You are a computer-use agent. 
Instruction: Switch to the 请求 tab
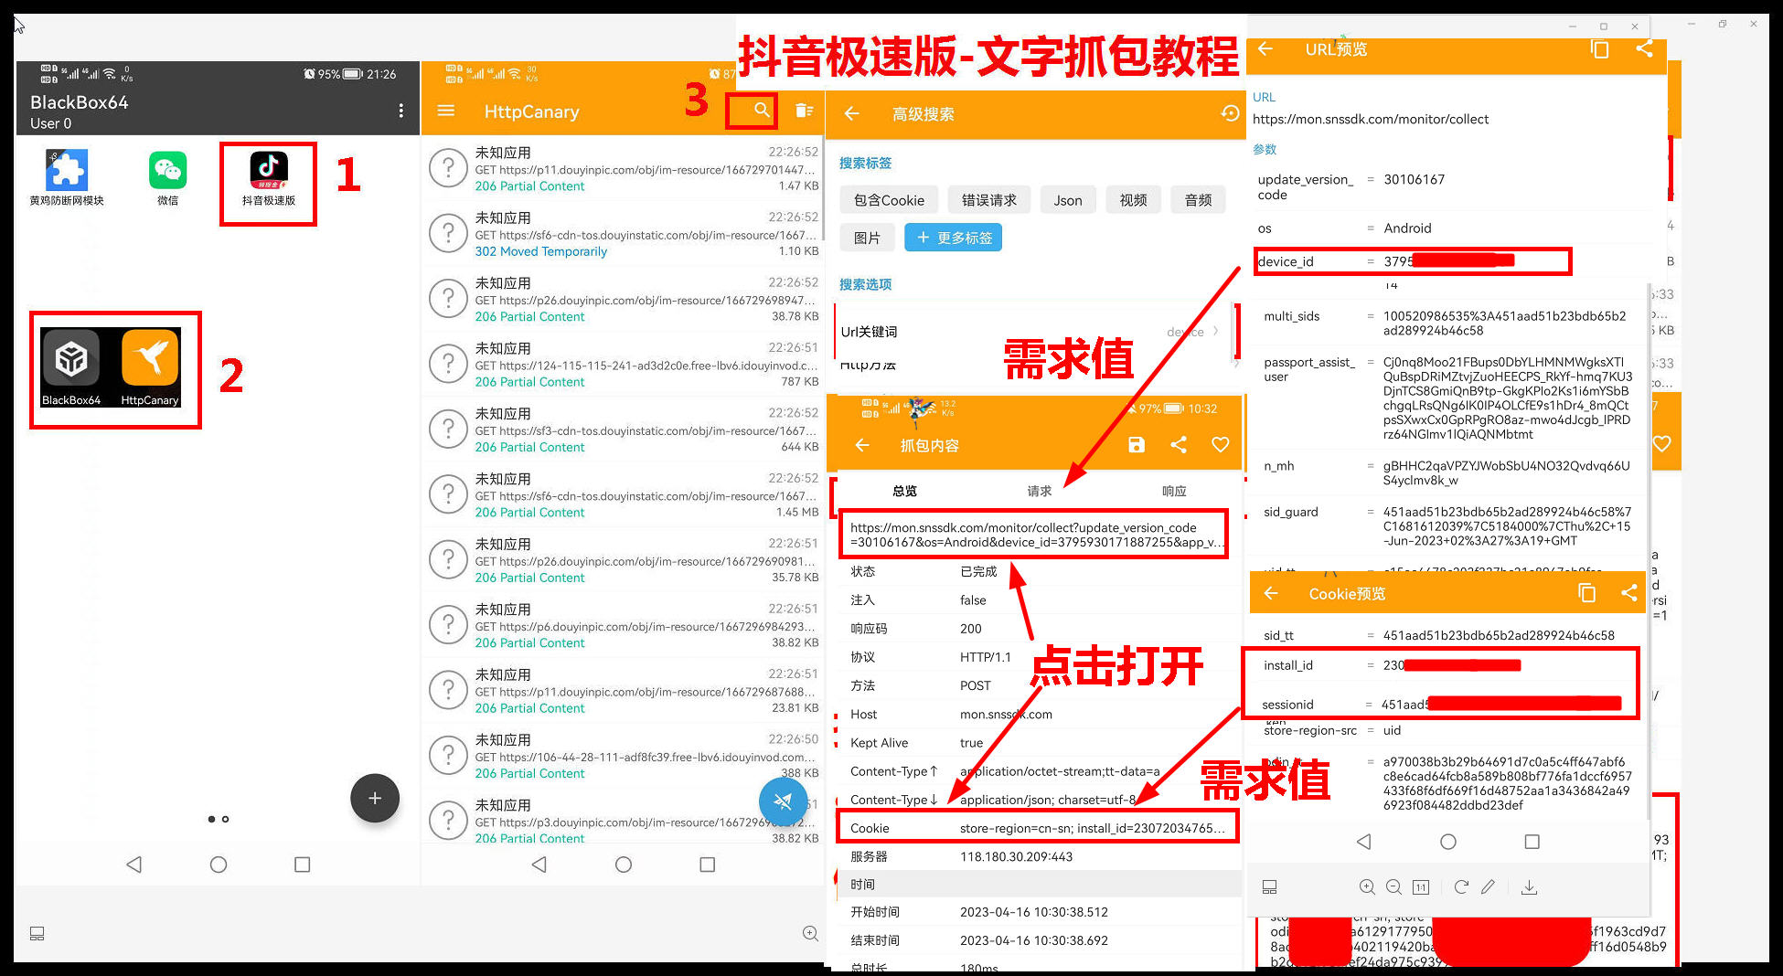point(1040,491)
